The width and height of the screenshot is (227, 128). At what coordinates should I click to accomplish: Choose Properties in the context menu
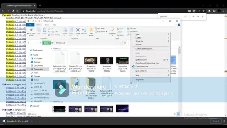click(x=150, y=80)
